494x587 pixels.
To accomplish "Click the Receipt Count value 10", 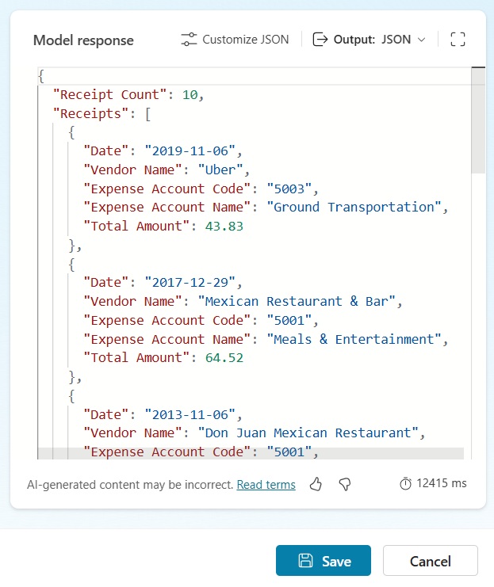I will (x=190, y=95).
